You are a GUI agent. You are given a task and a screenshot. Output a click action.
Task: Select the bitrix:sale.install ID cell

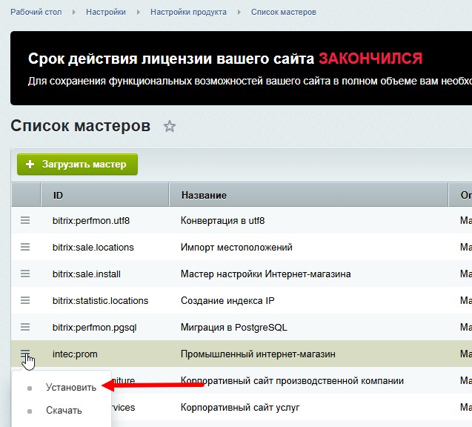(x=87, y=274)
